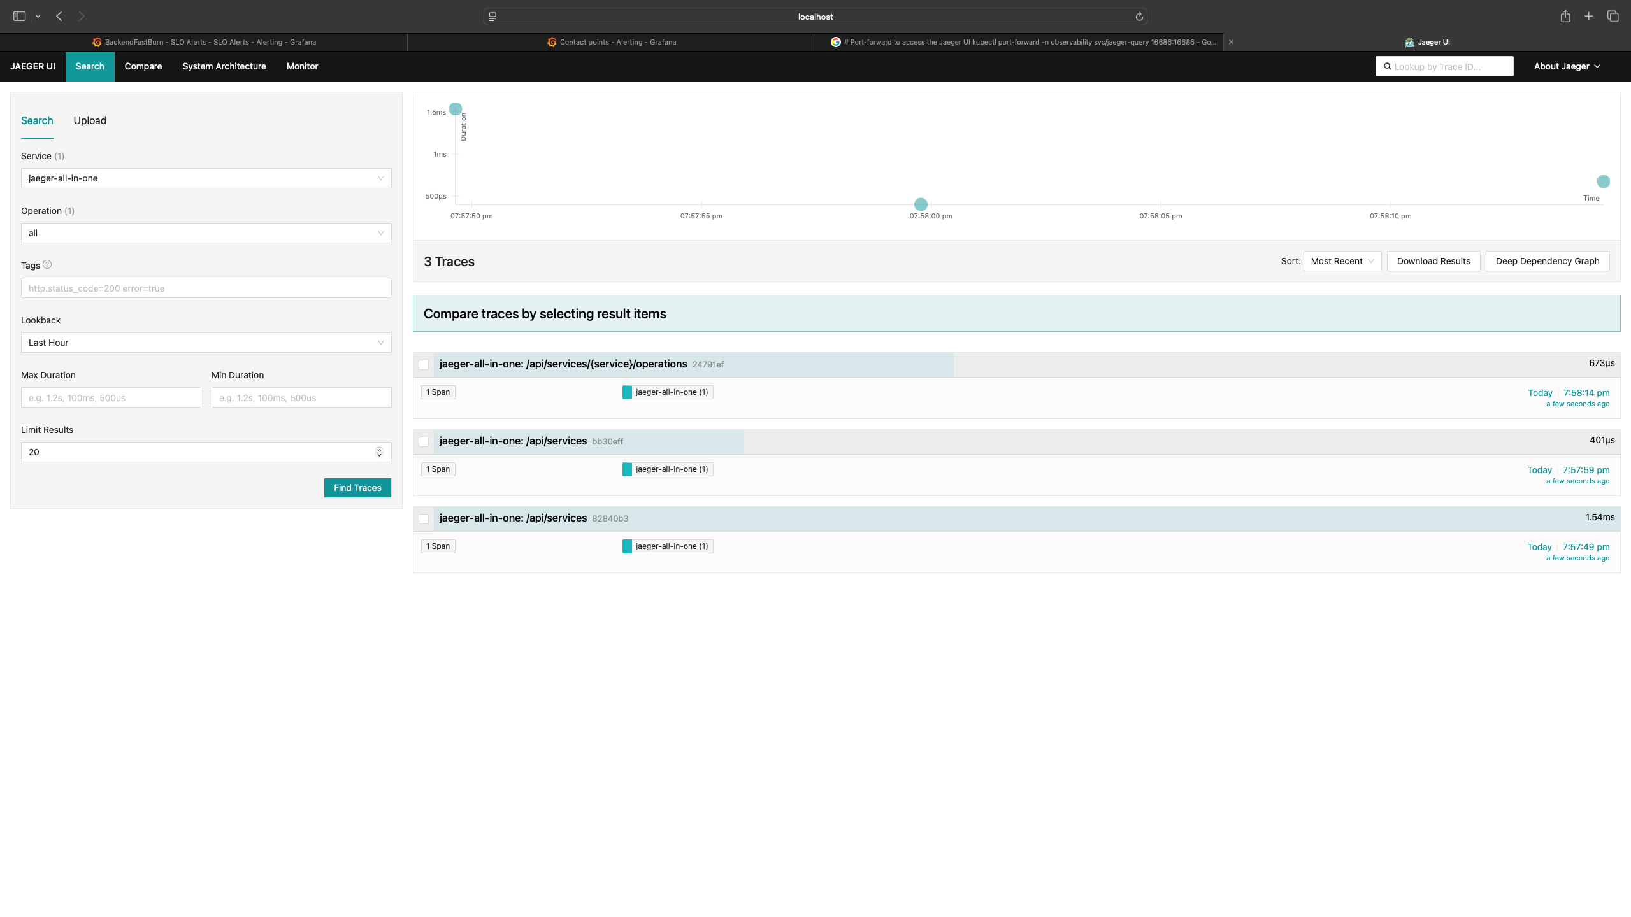Open System Architecture in top navigation
This screenshot has height=917, width=1631.
224,66
